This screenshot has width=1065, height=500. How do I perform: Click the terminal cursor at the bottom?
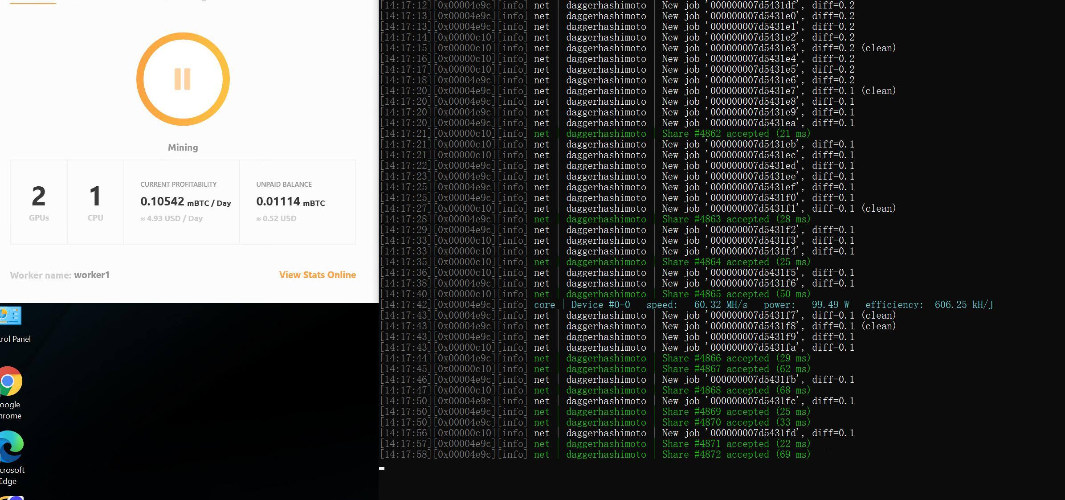(x=382, y=468)
